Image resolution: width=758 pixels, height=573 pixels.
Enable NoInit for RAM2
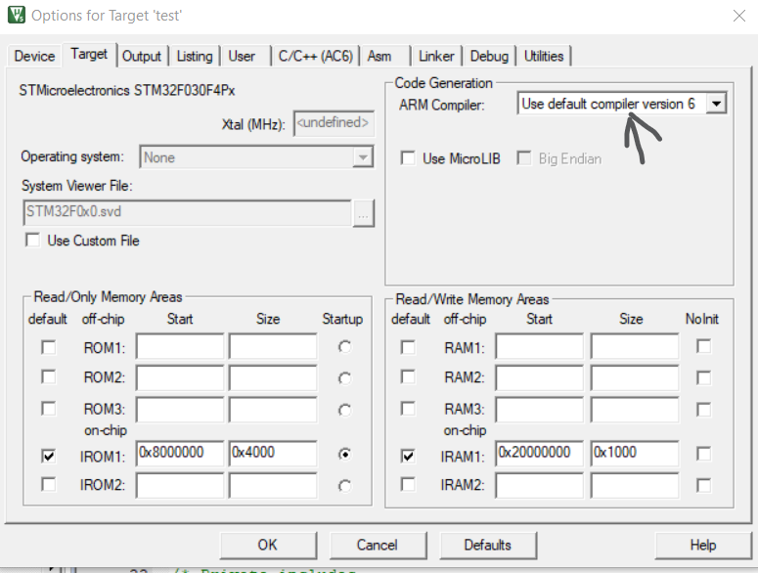click(704, 377)
